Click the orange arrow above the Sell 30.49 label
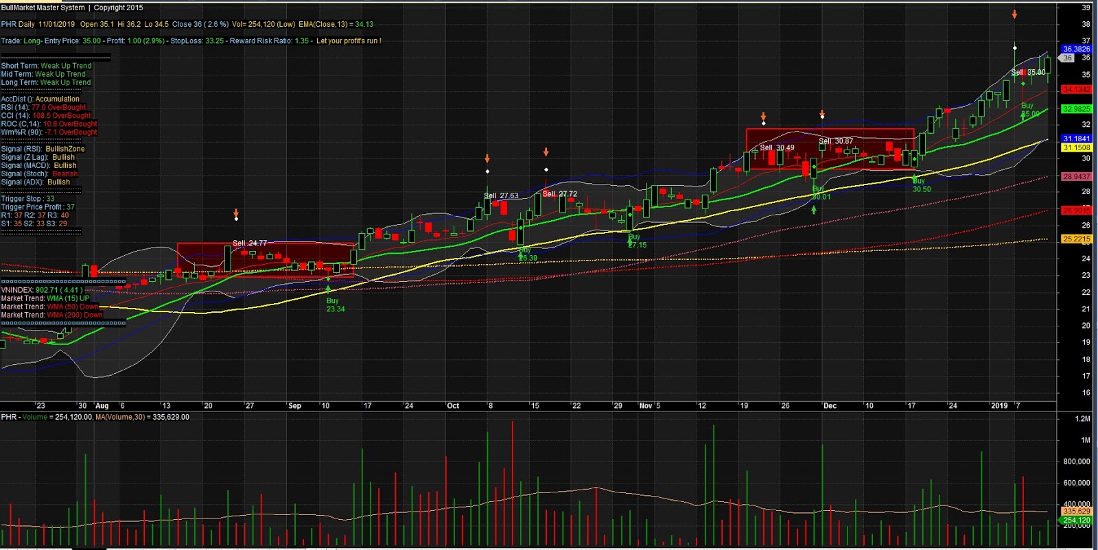This screenshot has width=1098, height=550. coord(763,116)
